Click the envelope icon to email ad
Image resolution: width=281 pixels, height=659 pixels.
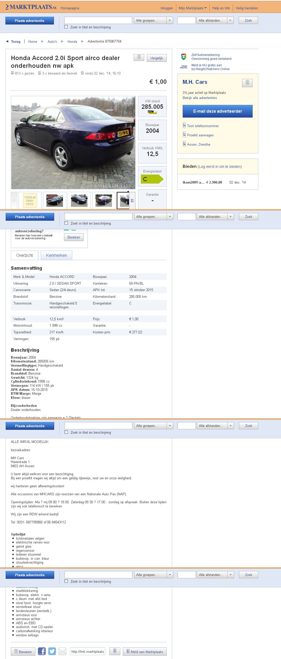[62, 651]
